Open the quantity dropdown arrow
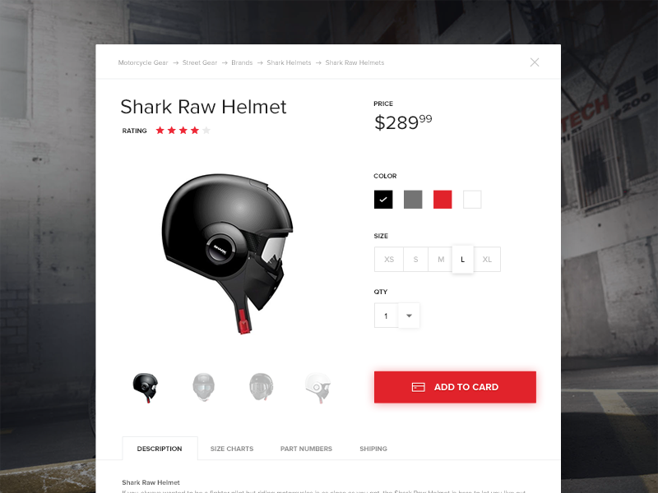Image resolution: width=658 pixels, height=493 pixels. (409, 316)
